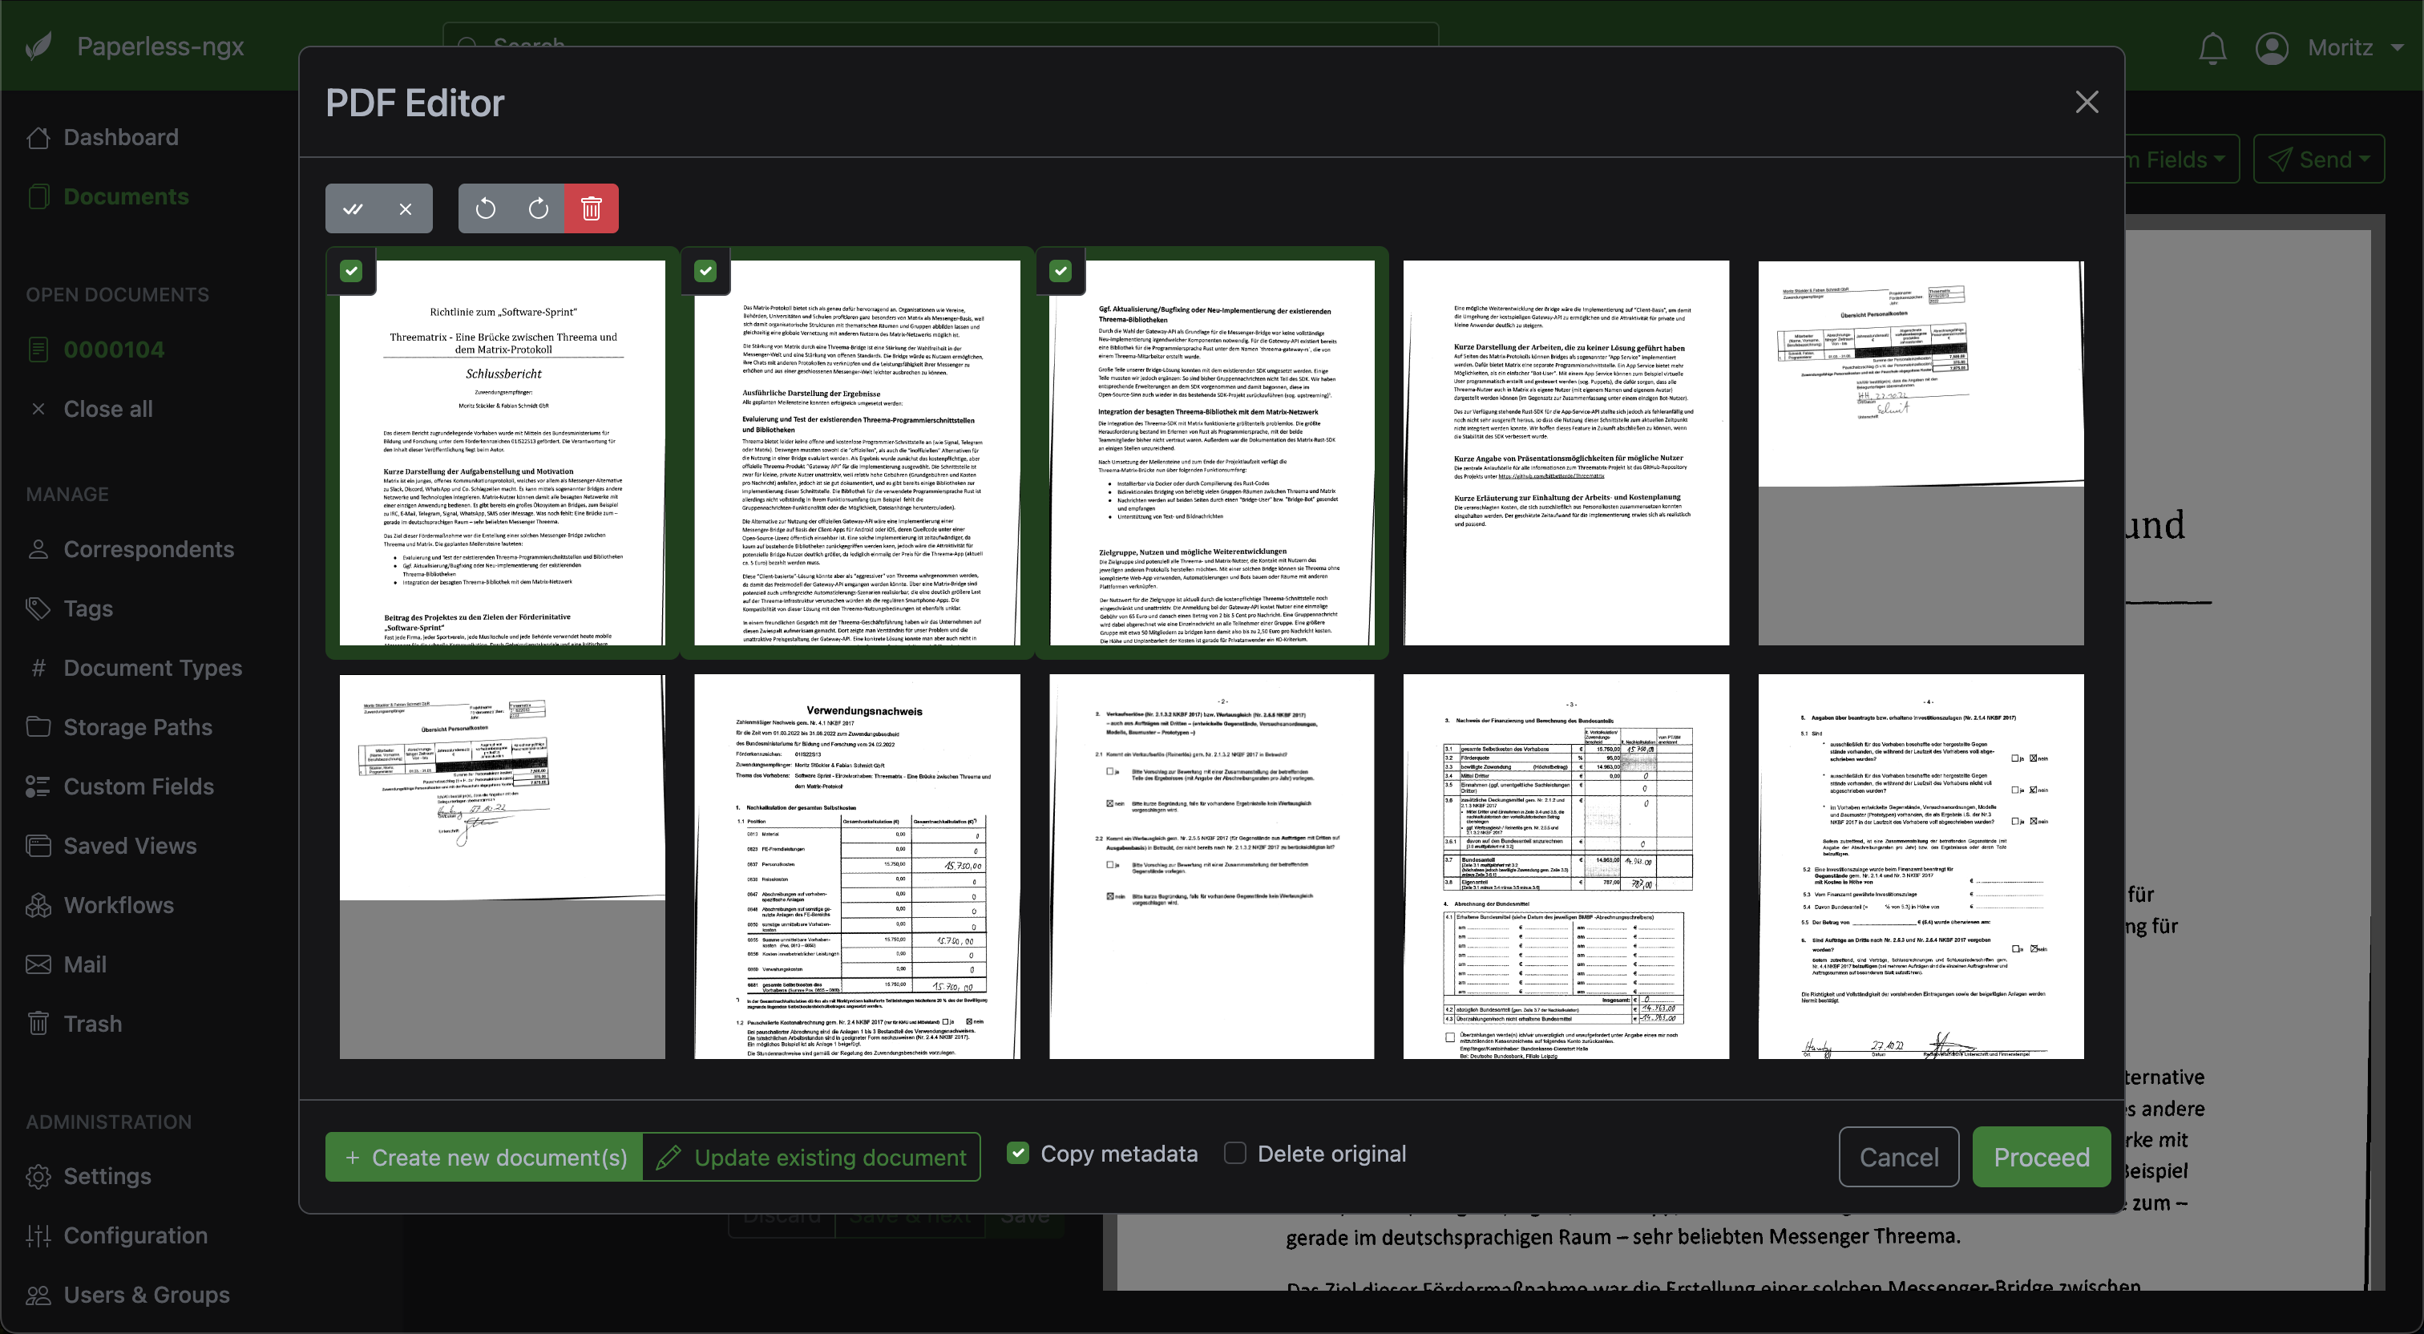The image size is (2424, 1334).
Task: Select the page thumbnail numbered - 2 -
Action: (x=1212, y=866)
